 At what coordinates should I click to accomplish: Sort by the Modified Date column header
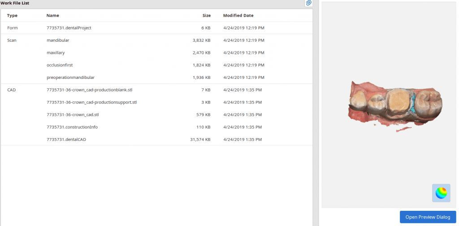point(238,16)
